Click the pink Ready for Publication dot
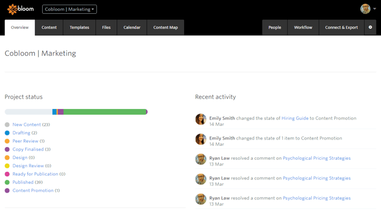The width and height of the screenshot is (381, 211). click(x=7, y=174)
